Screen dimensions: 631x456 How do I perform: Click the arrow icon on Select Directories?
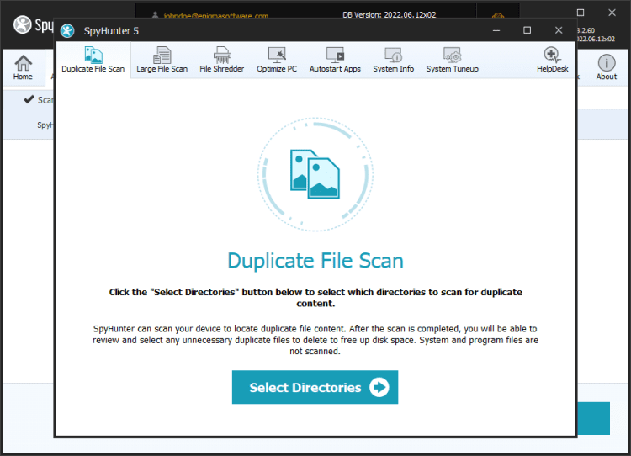pos(379,387)
